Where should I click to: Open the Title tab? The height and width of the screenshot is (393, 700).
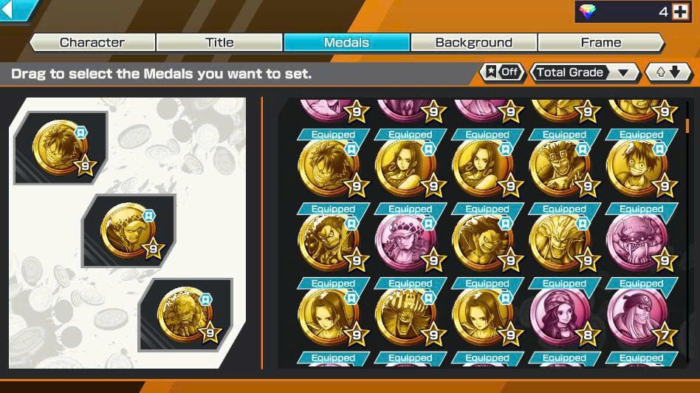219,42
